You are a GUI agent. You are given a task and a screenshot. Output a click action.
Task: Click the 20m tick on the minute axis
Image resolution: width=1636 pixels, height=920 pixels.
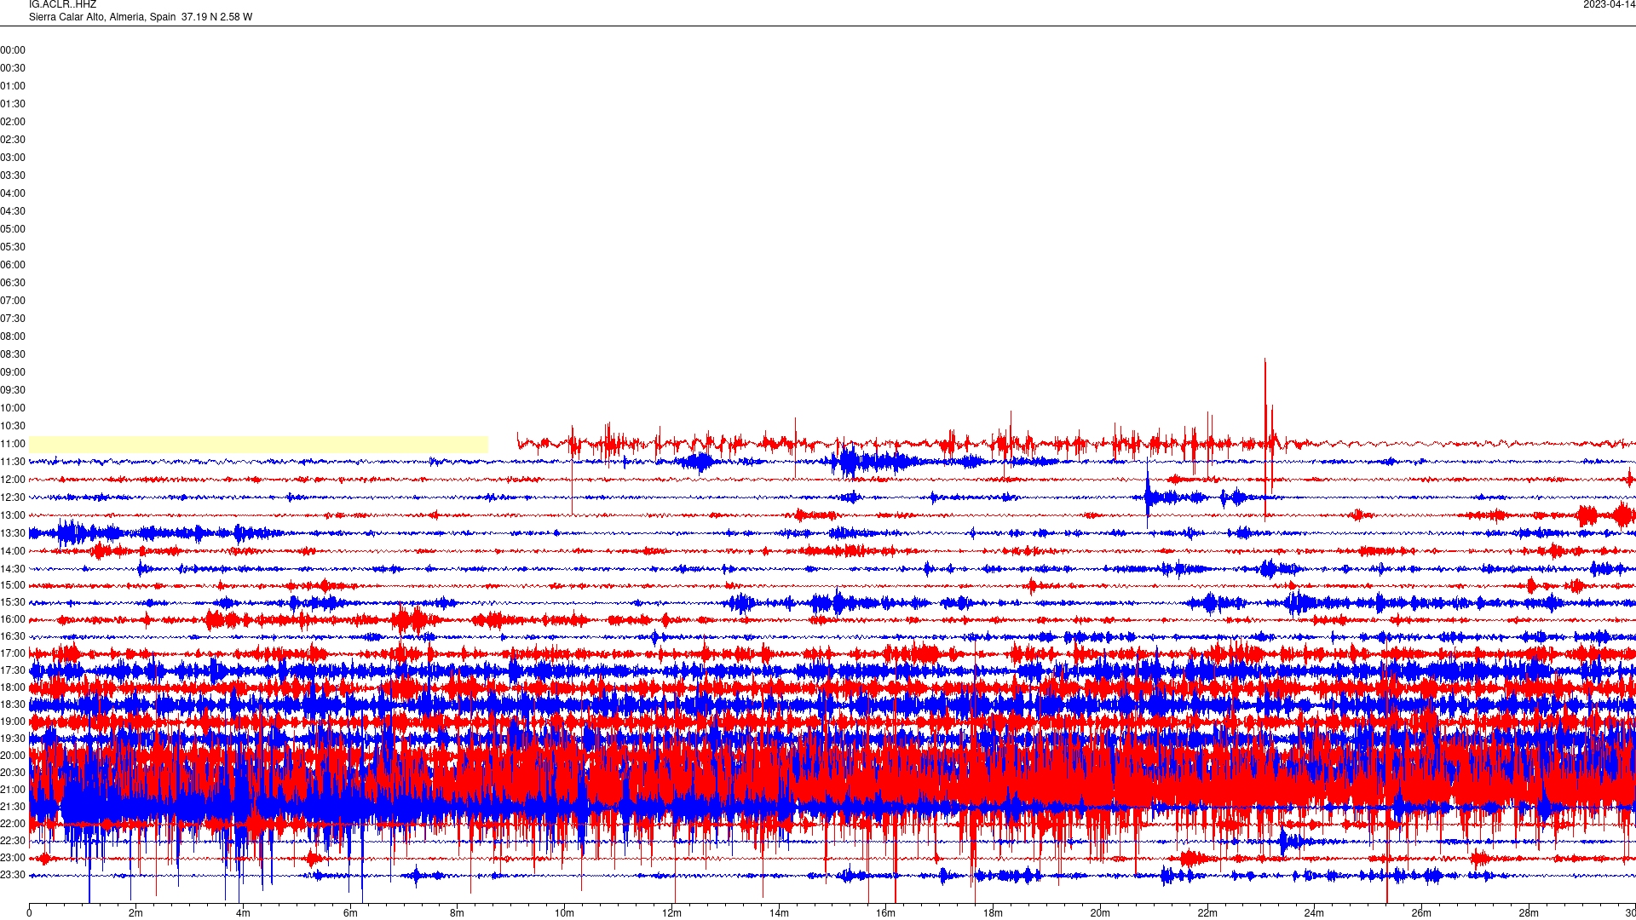point(1100,913)
